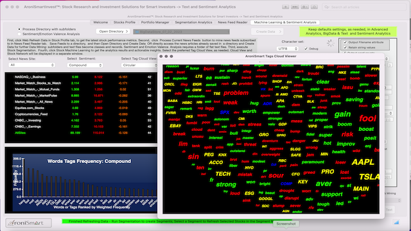Click the Words Tags Frequency chart title
Viewport: 411px width, 231px height.
click(89, 161)
